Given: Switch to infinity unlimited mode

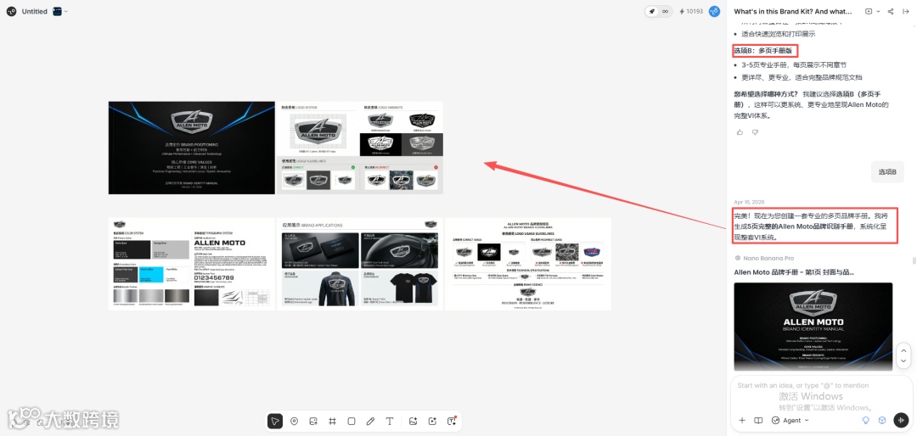Looking at the screenshot, I should tap(666, 11).
